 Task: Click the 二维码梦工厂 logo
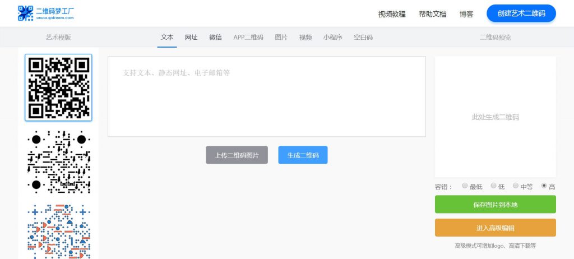coord(46,13)
